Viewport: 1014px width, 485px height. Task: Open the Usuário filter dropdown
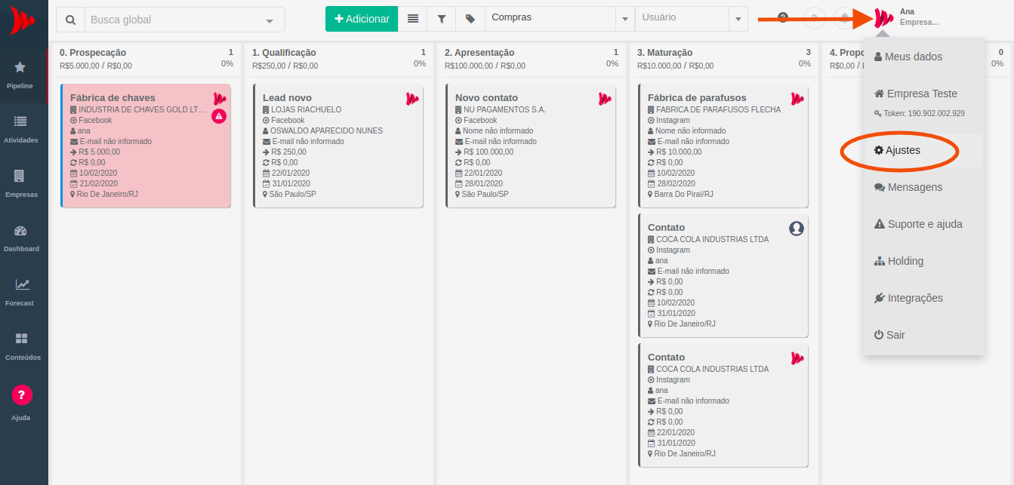coord(737,19)
